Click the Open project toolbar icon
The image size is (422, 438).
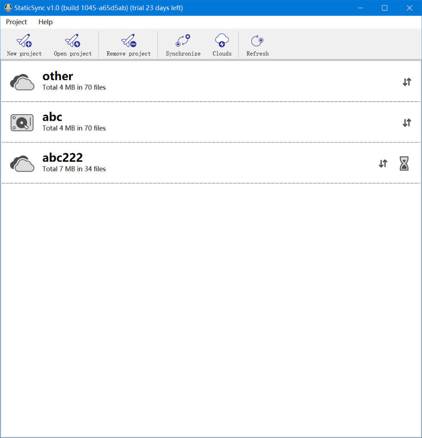pyautogui.click(x=73, y=45)
